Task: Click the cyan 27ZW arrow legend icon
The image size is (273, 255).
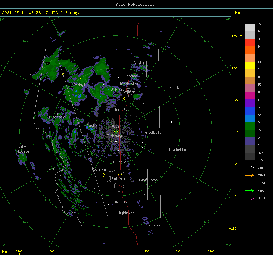Action: point(250,183)
